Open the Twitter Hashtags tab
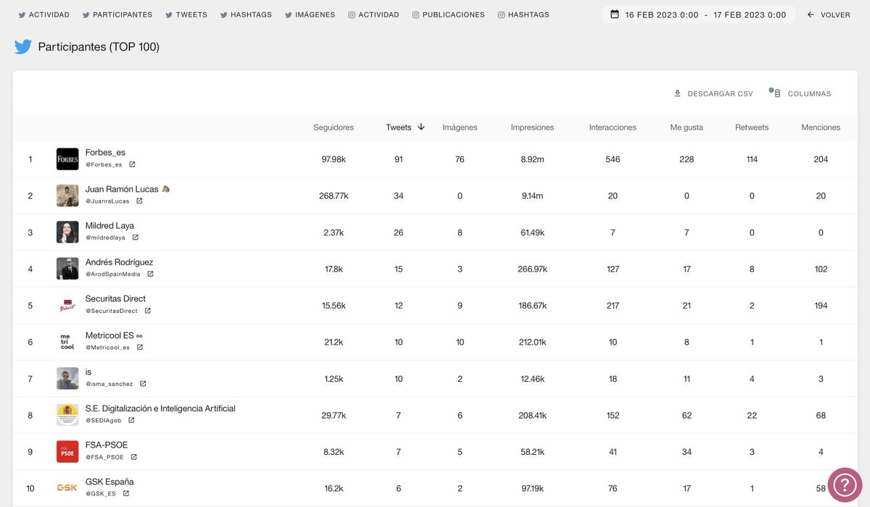870x507 pixels. [246, 14]
